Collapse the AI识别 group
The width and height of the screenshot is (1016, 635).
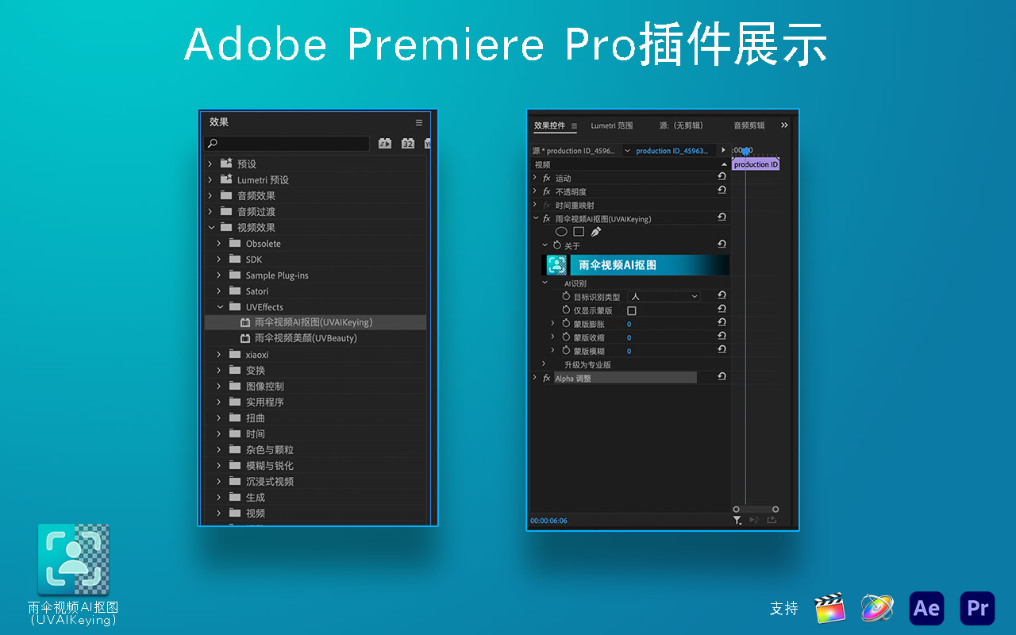tap(545, 283)
